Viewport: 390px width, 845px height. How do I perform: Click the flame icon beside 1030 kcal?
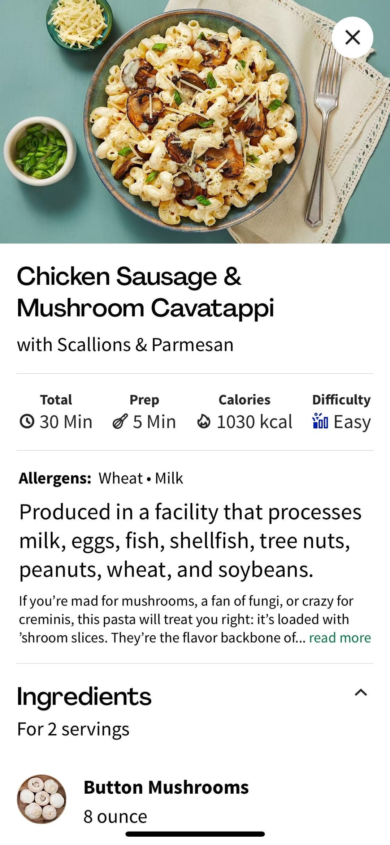pos(204,421)
